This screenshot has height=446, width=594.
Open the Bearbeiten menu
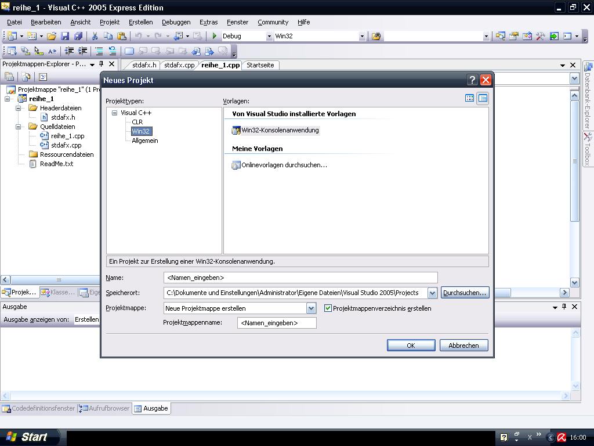[46, 22]
